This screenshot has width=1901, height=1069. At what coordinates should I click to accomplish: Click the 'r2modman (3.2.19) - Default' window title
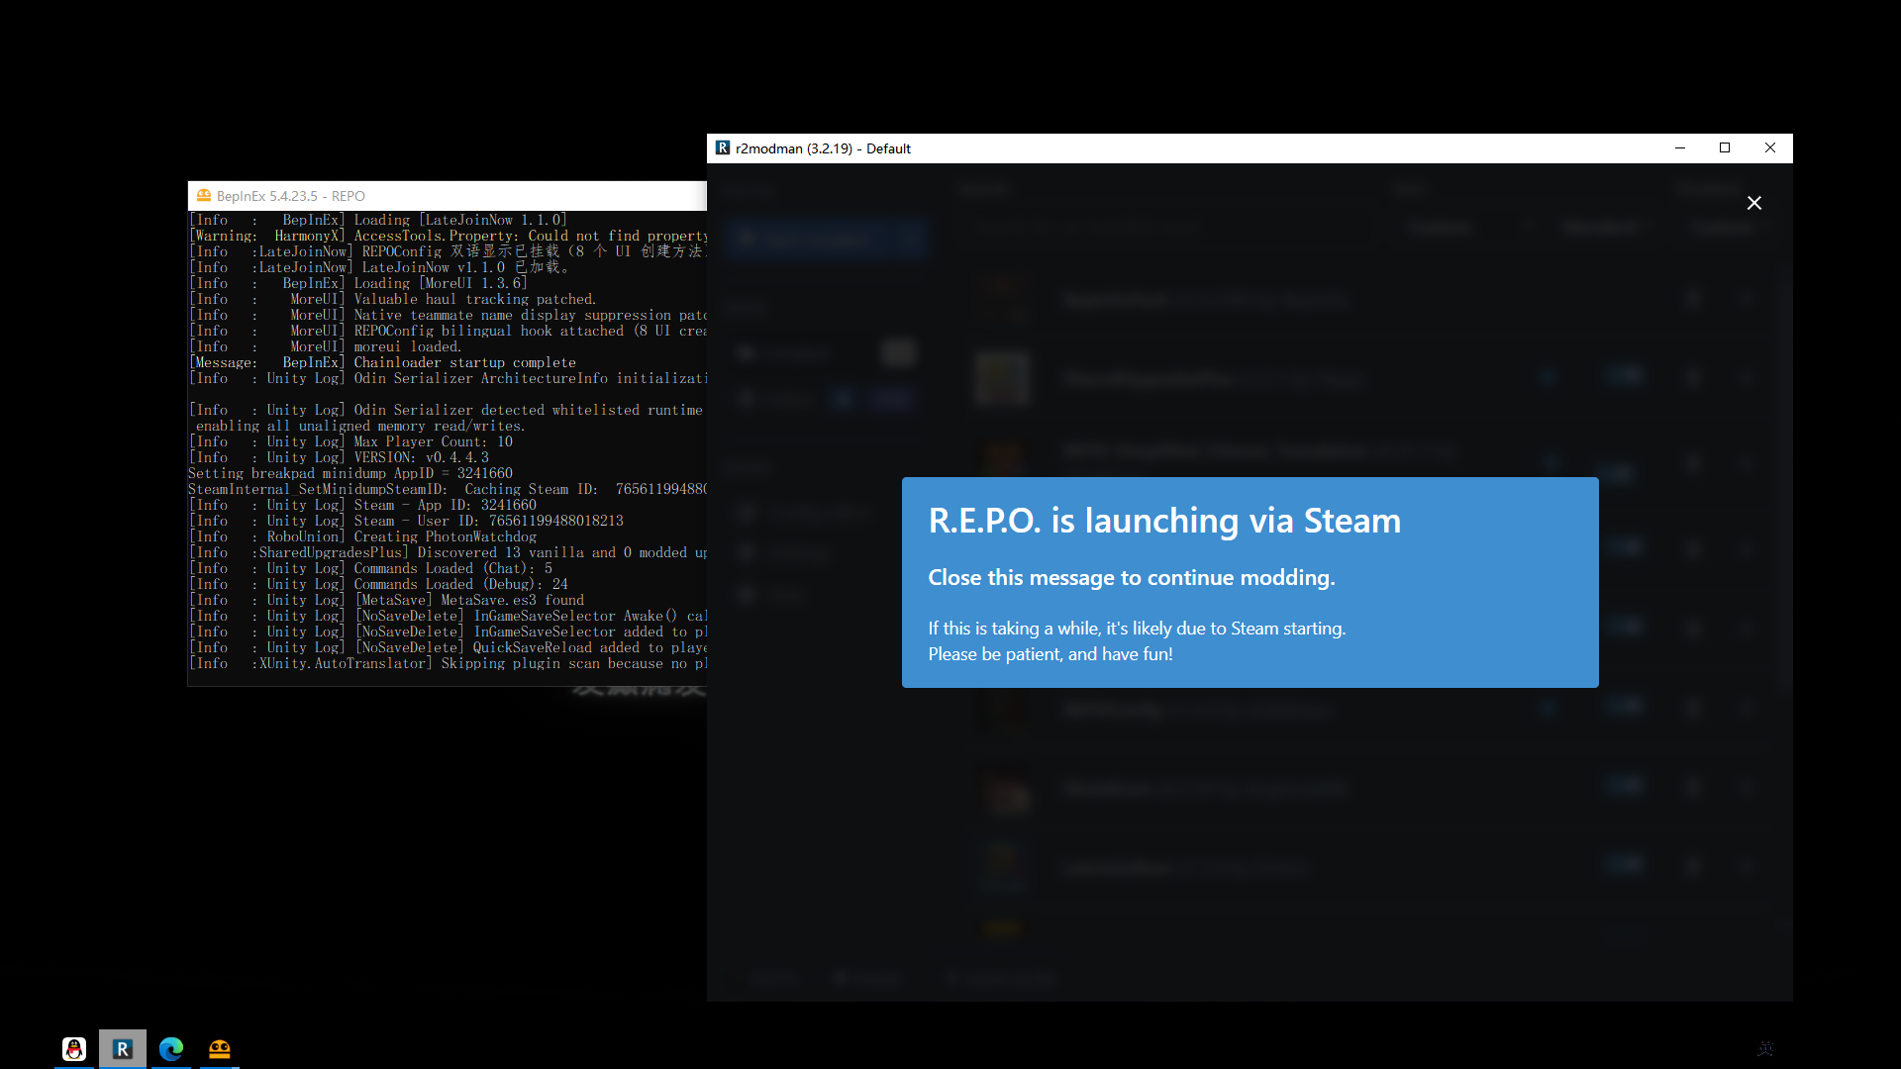pyautogui.click(x=823, y=148)
